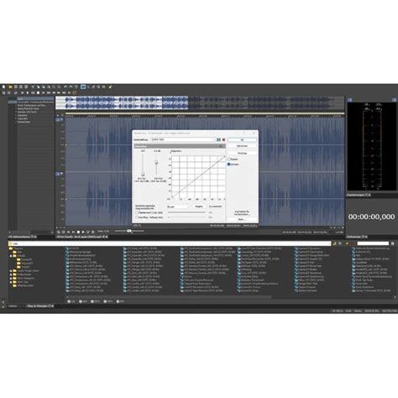Click the save preset disk icon in dialog

click(x=218, y=139)
